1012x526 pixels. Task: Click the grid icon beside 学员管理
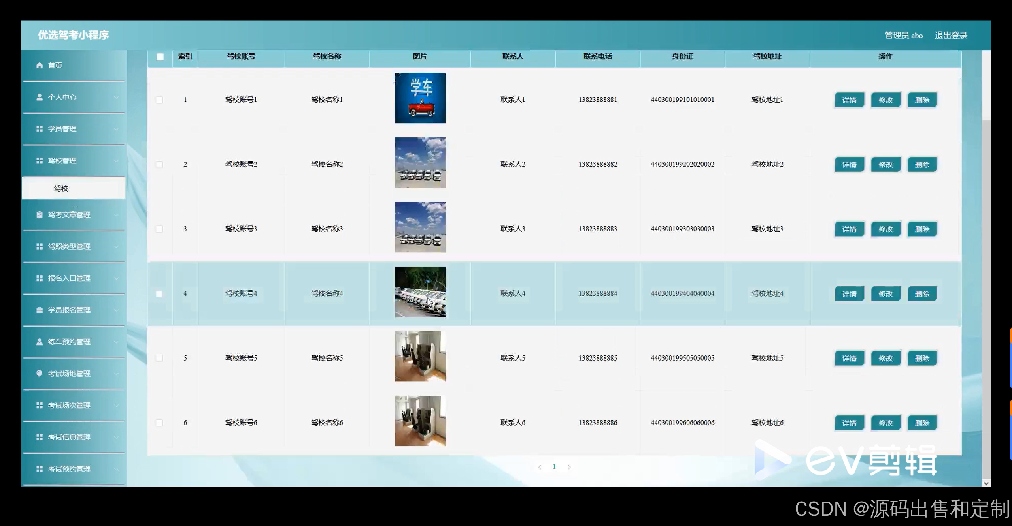tap(39, 129)
